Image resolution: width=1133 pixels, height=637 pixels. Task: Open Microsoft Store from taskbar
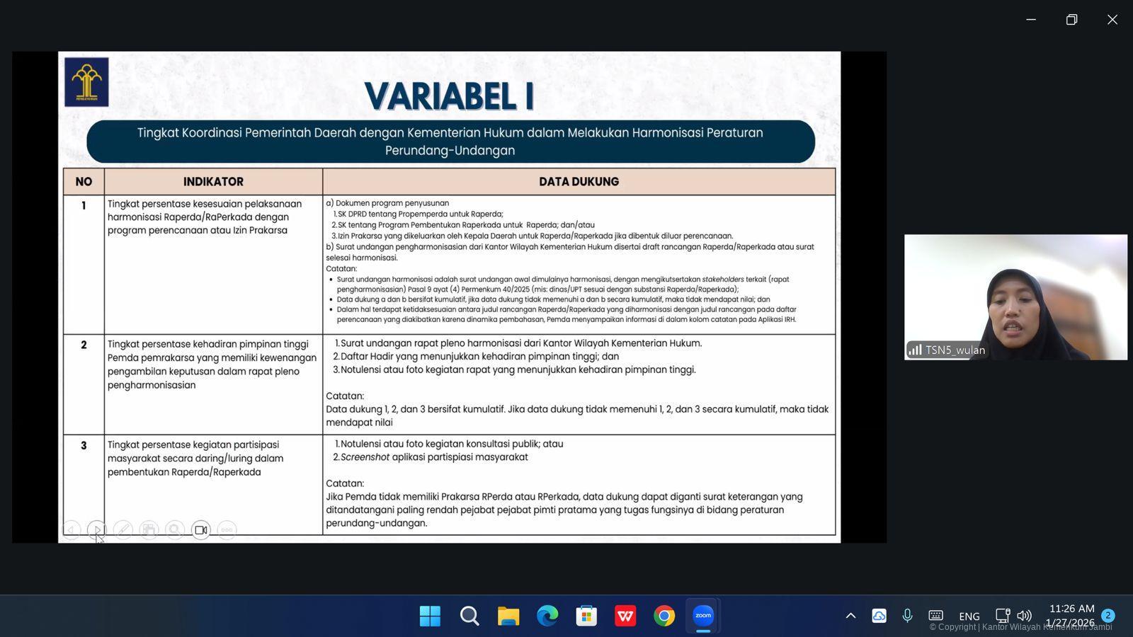586,616
